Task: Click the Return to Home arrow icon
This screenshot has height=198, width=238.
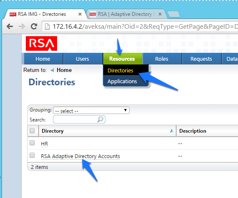Action: (52, 70)
